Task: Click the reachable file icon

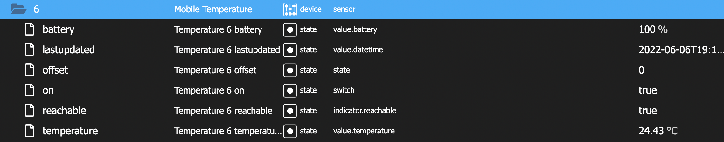Action: pyautogui.click(x=30, y=111)
